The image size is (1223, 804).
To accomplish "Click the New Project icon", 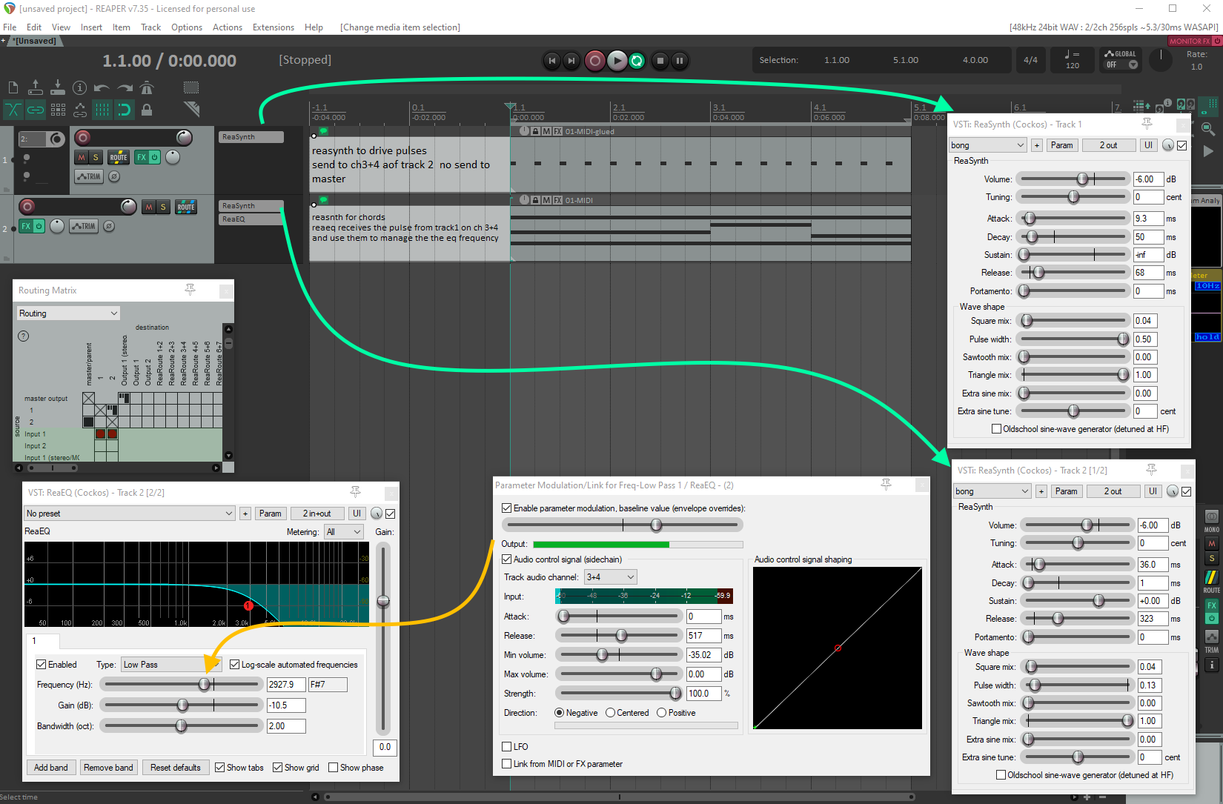I will pos(13,88).
